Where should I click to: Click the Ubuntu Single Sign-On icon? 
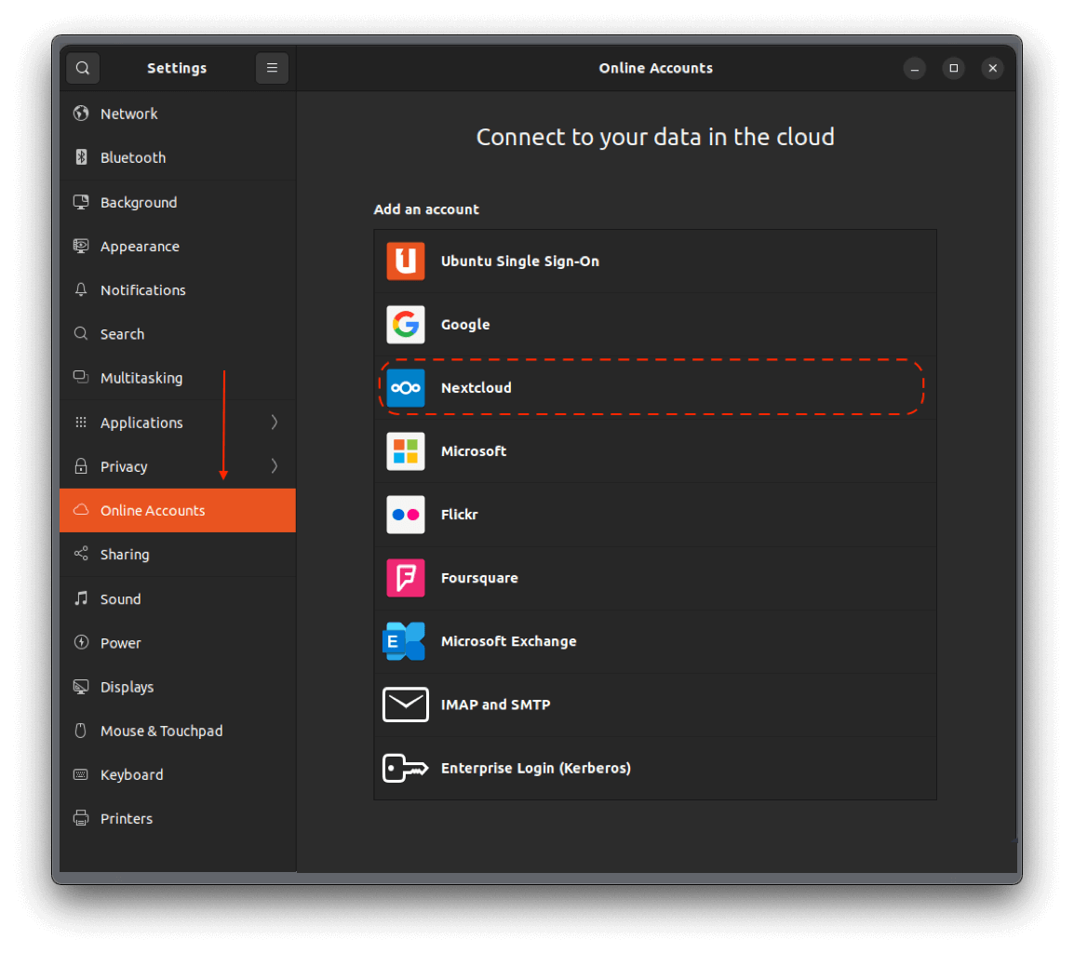[x=405, y=261]
